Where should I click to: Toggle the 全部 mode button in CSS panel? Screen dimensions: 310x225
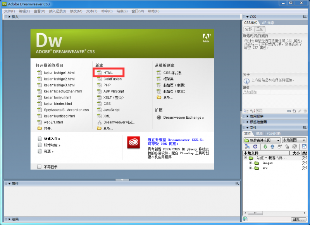coord(249,29)
